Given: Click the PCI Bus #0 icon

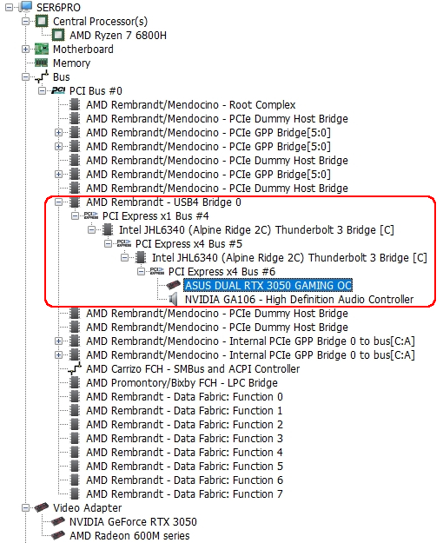Looking at the screenshot, I should tap(58, 90).
